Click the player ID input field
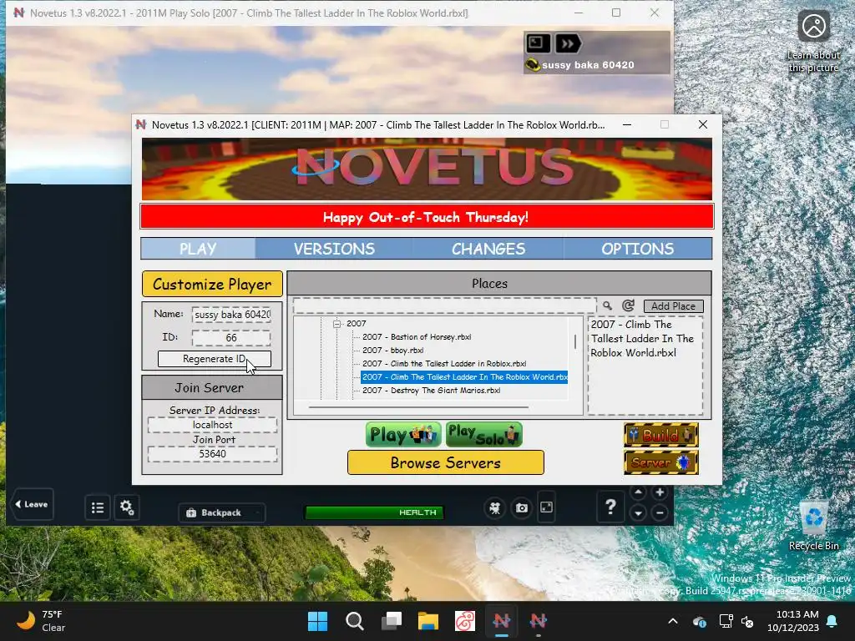855x641 pixels. (x=231, y=338)
